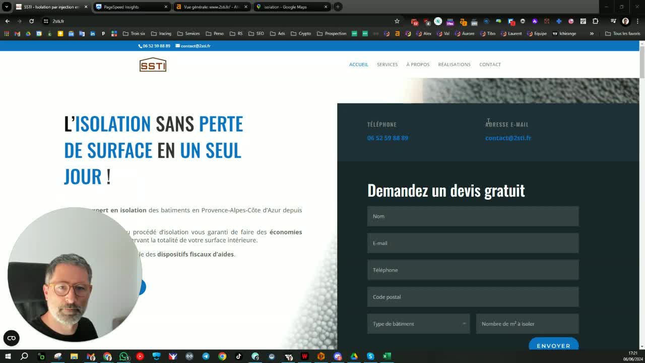Screen dimensions: 645x363
Task: Open the Réalisations menu item
Action: [x=454, y=65]
